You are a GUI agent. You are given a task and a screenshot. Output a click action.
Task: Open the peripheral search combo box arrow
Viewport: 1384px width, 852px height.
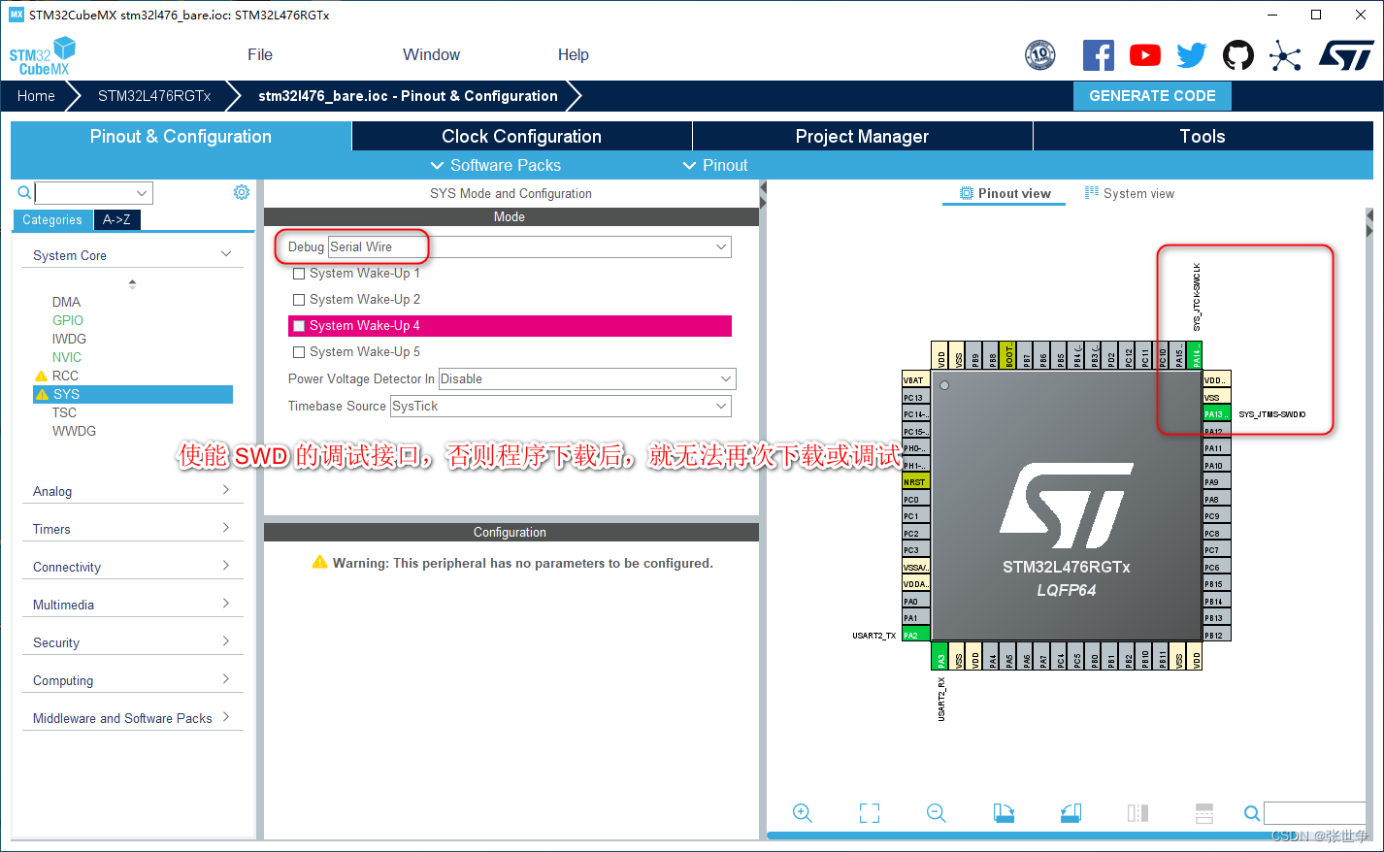point(142,193)
